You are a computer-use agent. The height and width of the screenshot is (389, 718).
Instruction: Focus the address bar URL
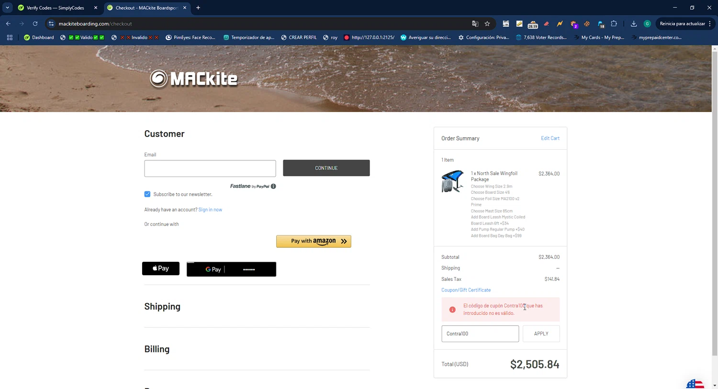pos(95,23)
